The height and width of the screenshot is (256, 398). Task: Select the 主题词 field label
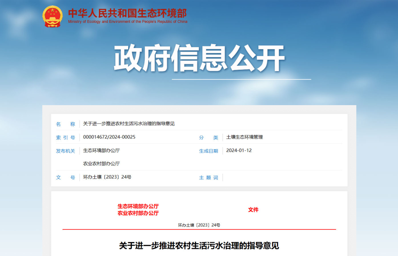point(209,177)
